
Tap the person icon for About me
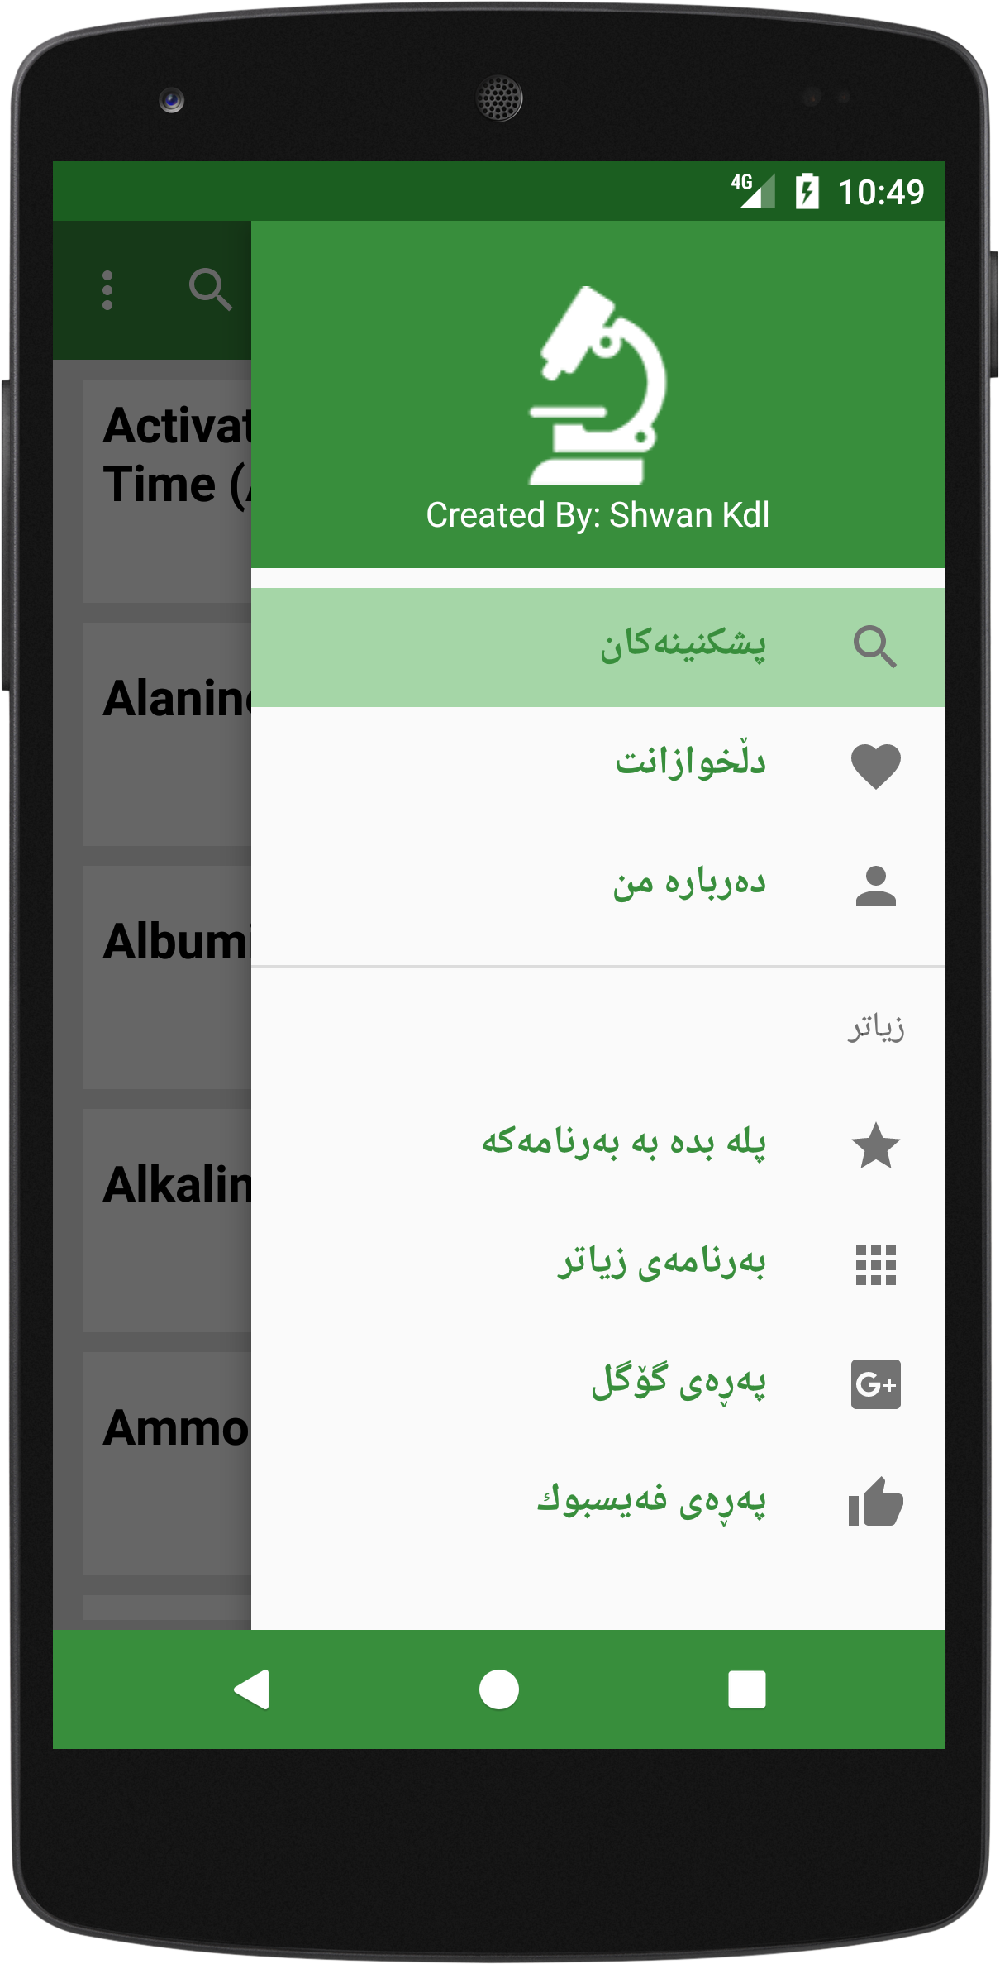[875, 886]
